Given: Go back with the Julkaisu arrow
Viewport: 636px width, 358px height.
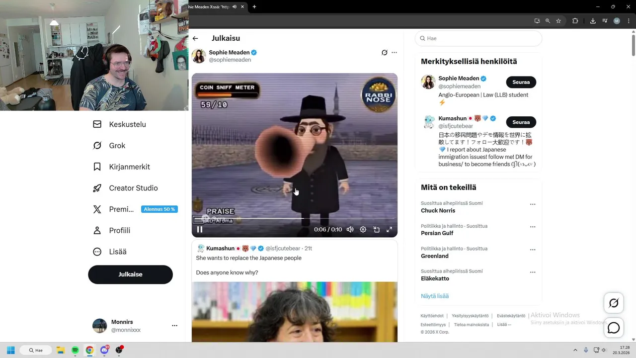Looking at the screenshot, I should (195, 38).
